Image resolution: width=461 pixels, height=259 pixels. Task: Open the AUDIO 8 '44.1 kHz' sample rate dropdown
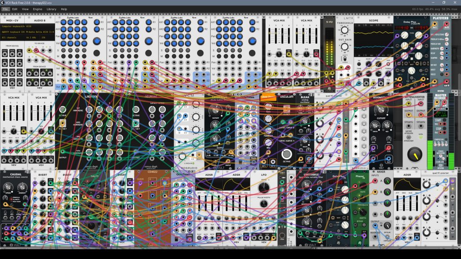click(32, 38)
